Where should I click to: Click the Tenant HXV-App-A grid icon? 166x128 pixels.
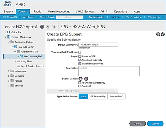coord(9,37)
